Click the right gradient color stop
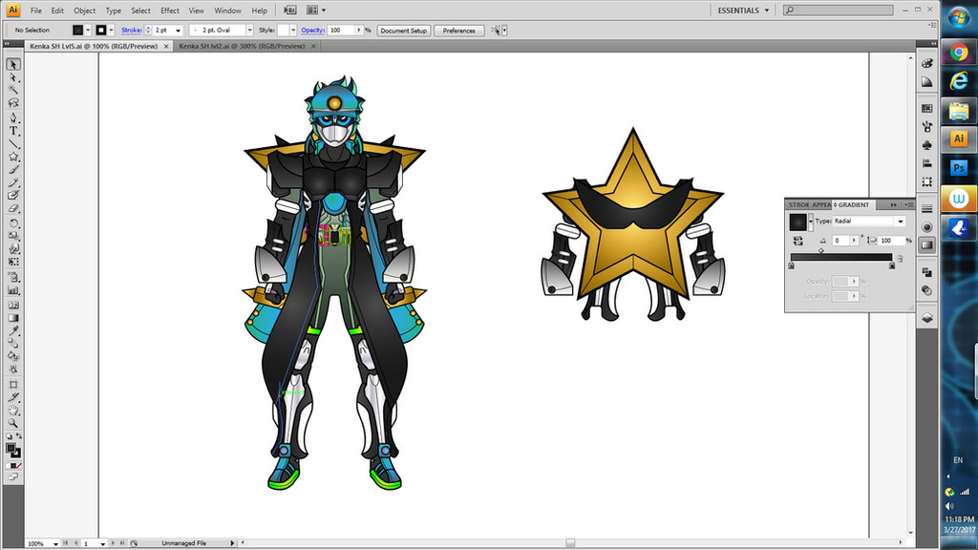978x550 pixels. click(892, 265)
